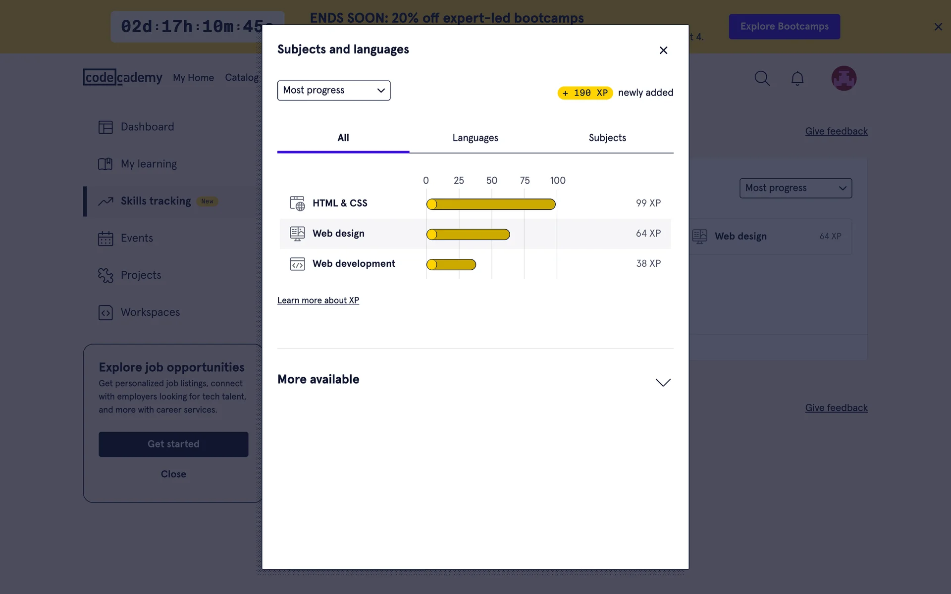Switch to the Subjects tab
Viewport: 951px width, 594px height.
(607, 138)
